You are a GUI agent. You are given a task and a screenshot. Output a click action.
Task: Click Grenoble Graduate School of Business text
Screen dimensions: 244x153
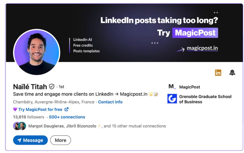pos(205,99)
